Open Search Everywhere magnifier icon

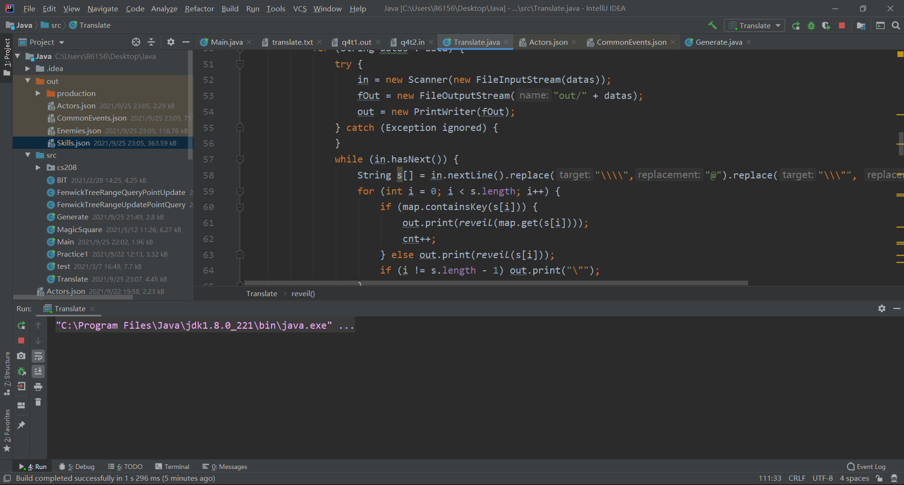point(896,25)
